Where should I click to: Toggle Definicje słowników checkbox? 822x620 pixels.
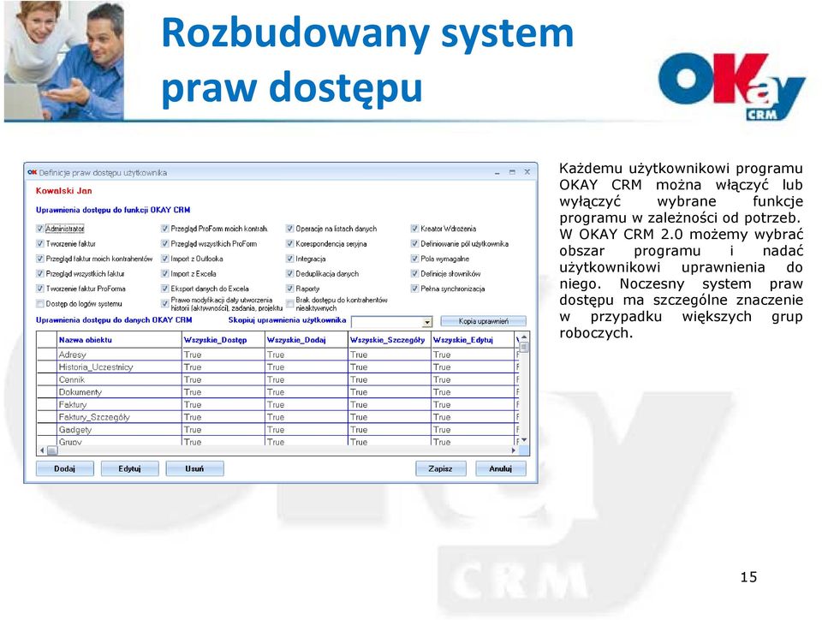point(414,273)
